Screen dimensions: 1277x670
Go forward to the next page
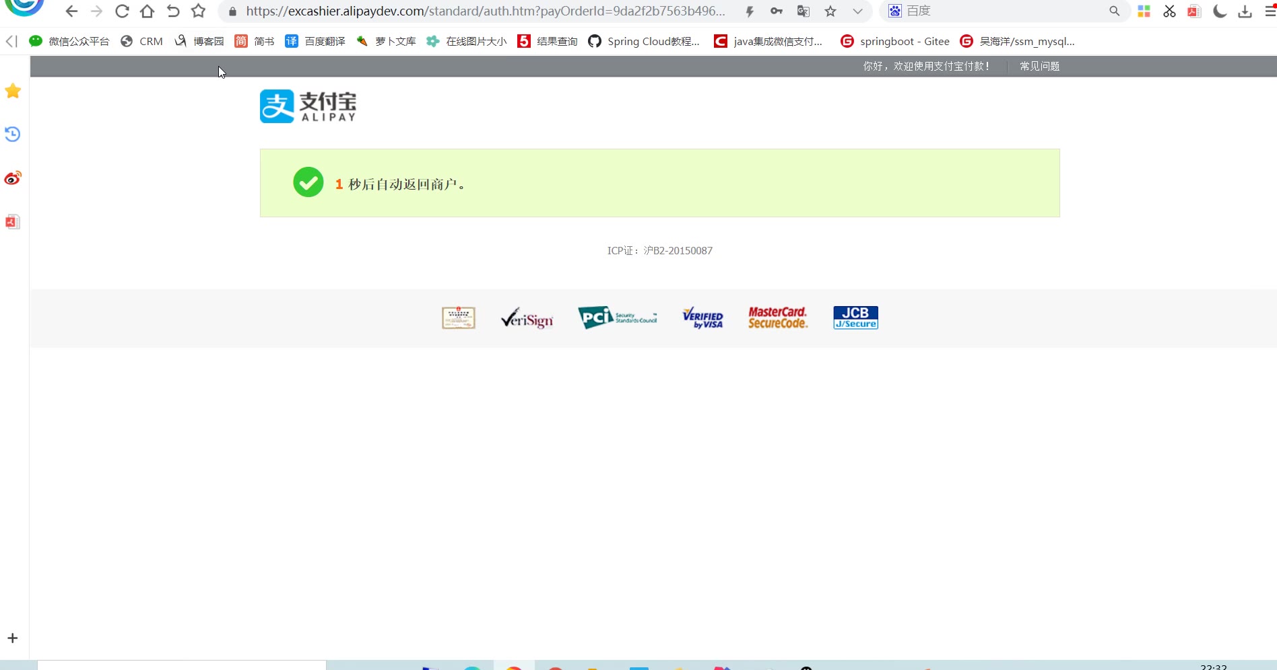(97, 11)
